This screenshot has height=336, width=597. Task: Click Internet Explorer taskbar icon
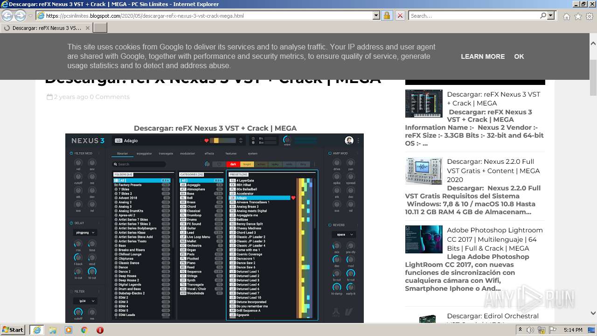click(x=36, y=330)
